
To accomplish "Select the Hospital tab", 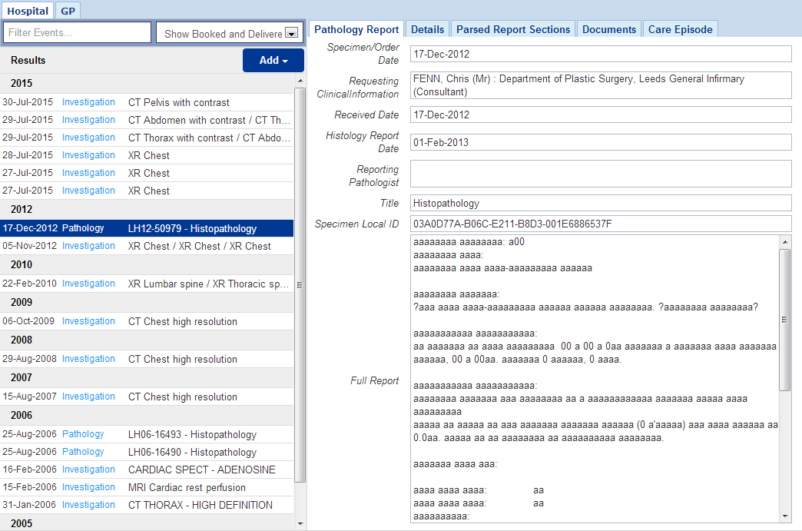I will [x=28, y=11].
